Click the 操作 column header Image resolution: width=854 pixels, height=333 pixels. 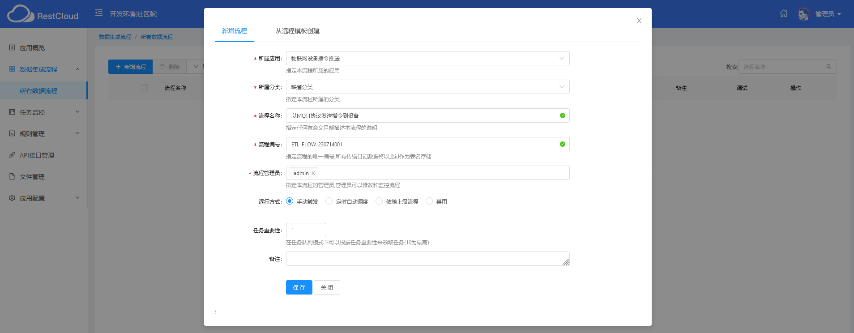[x=796, y=88]
